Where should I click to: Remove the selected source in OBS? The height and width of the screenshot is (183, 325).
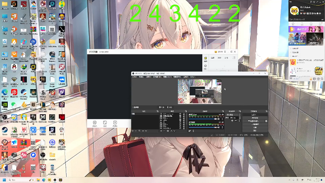[164, 131]
